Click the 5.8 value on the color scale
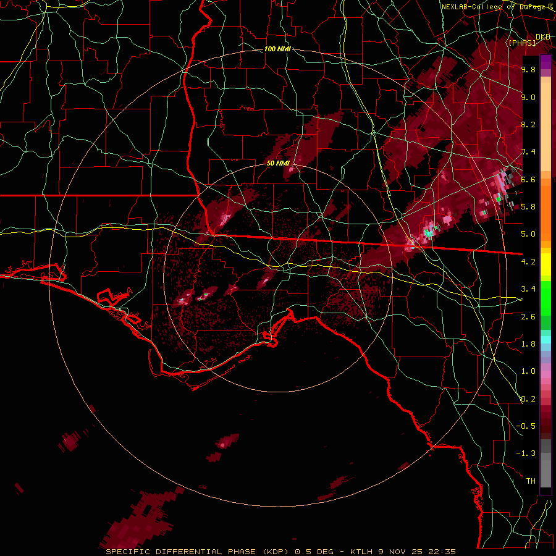Screen dimensions: 556x556 [x=528, y=207]
